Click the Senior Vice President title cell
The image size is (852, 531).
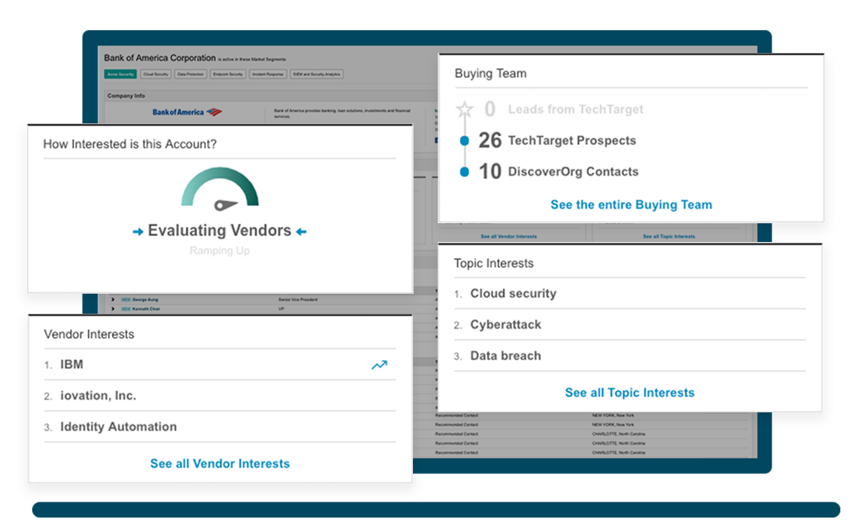[298, 299]
